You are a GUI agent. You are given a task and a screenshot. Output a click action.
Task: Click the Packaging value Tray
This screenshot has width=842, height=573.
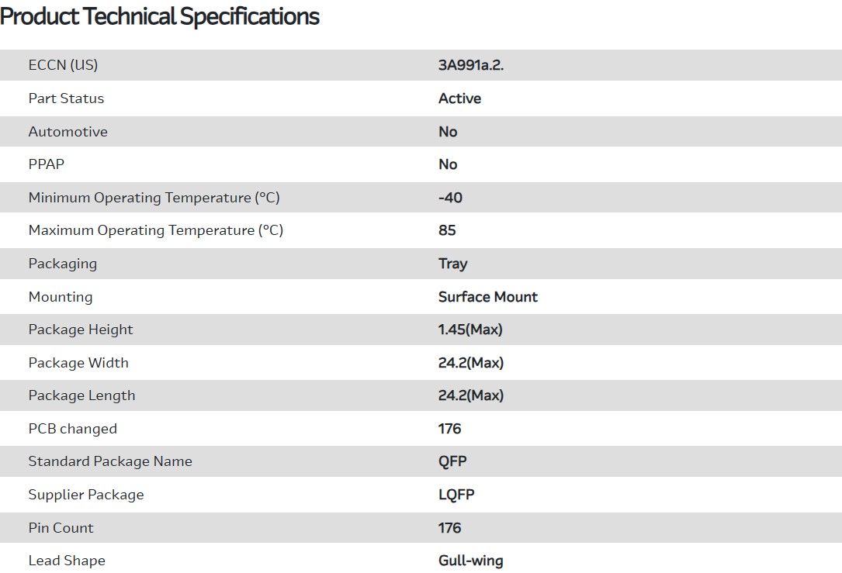[452, 264]
